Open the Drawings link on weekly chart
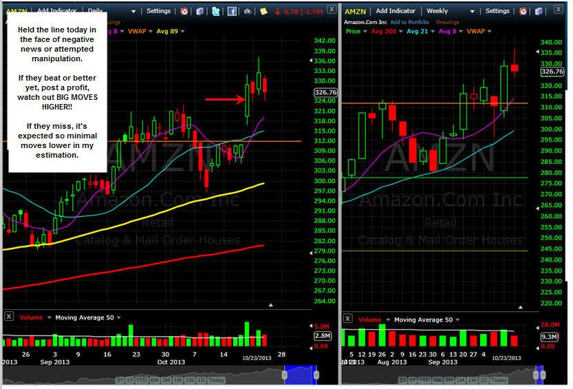Image resolution: width=573 pixels, height=389 pixels. tap(447, 22)
